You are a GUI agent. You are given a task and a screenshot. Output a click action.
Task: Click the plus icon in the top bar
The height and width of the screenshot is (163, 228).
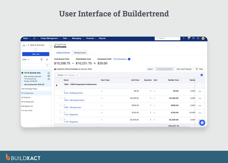coord(184,38)
